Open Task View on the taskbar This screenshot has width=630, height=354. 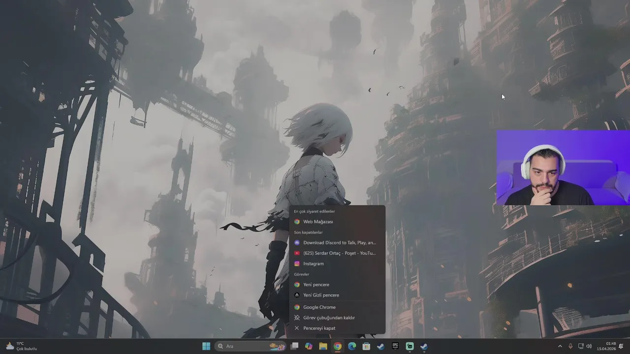click(294, 346)
